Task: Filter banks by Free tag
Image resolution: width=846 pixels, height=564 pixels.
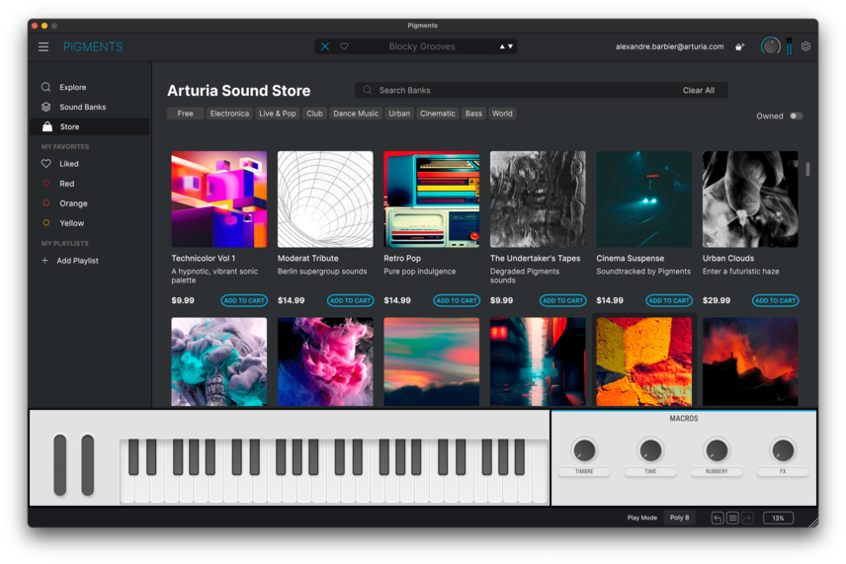Action: tap(185, 114)
